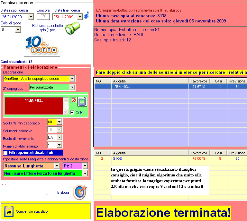Click Compendio statistico button
The height and width of the screenshot is (221, 247).
tap(46, 211)
